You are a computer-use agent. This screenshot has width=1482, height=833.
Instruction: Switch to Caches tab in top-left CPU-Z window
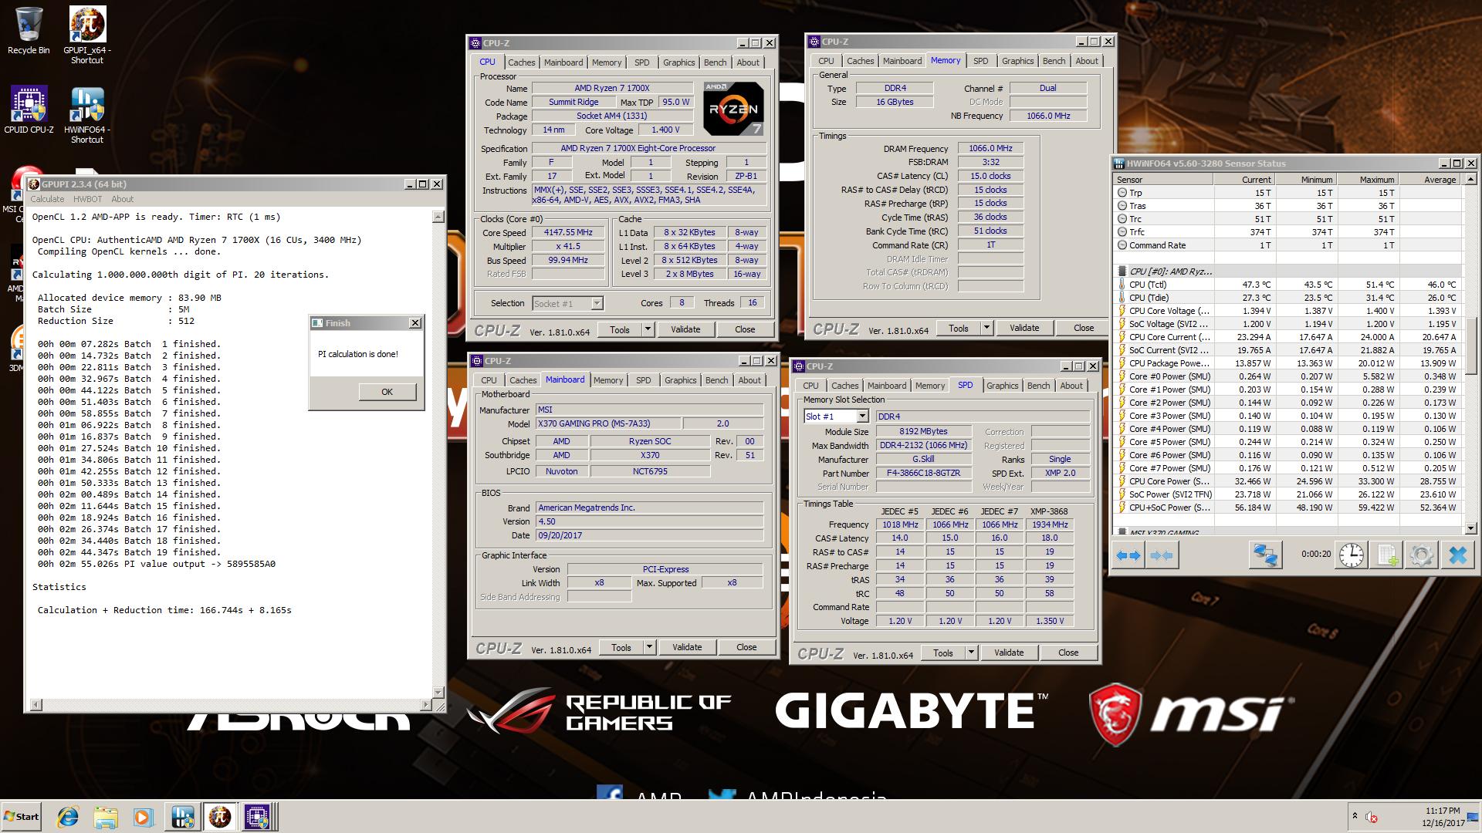point(521,62)
